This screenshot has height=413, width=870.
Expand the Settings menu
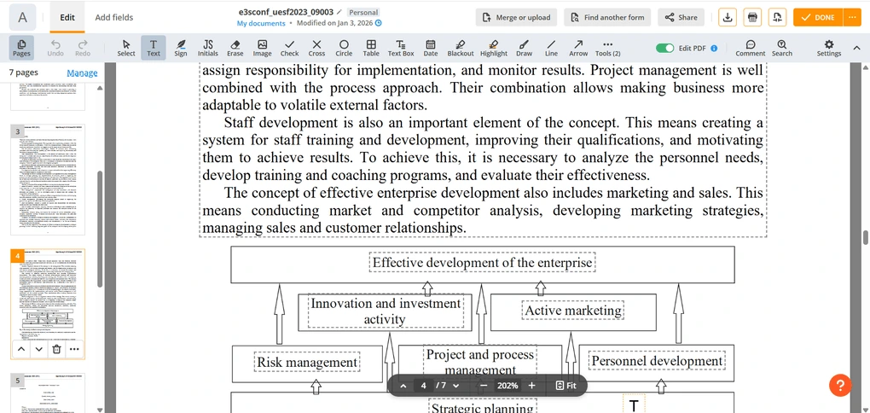pyautogui.click(x=829, y=48)
